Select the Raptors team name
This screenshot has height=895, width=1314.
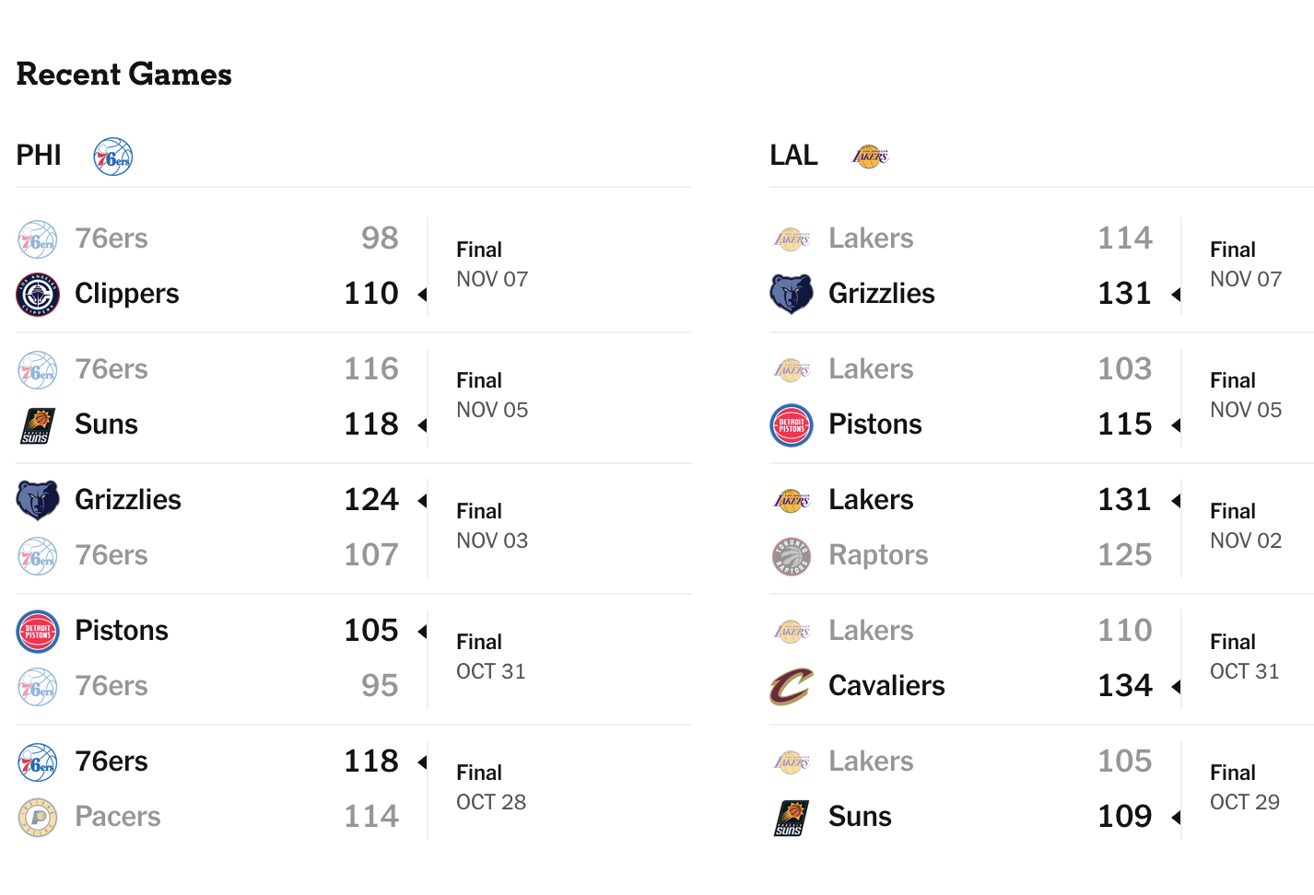click(878, 555)
